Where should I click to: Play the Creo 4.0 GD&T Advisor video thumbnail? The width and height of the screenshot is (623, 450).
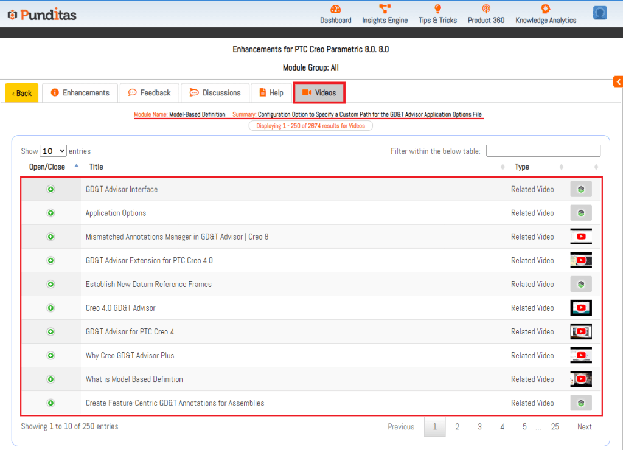point(581,308)
